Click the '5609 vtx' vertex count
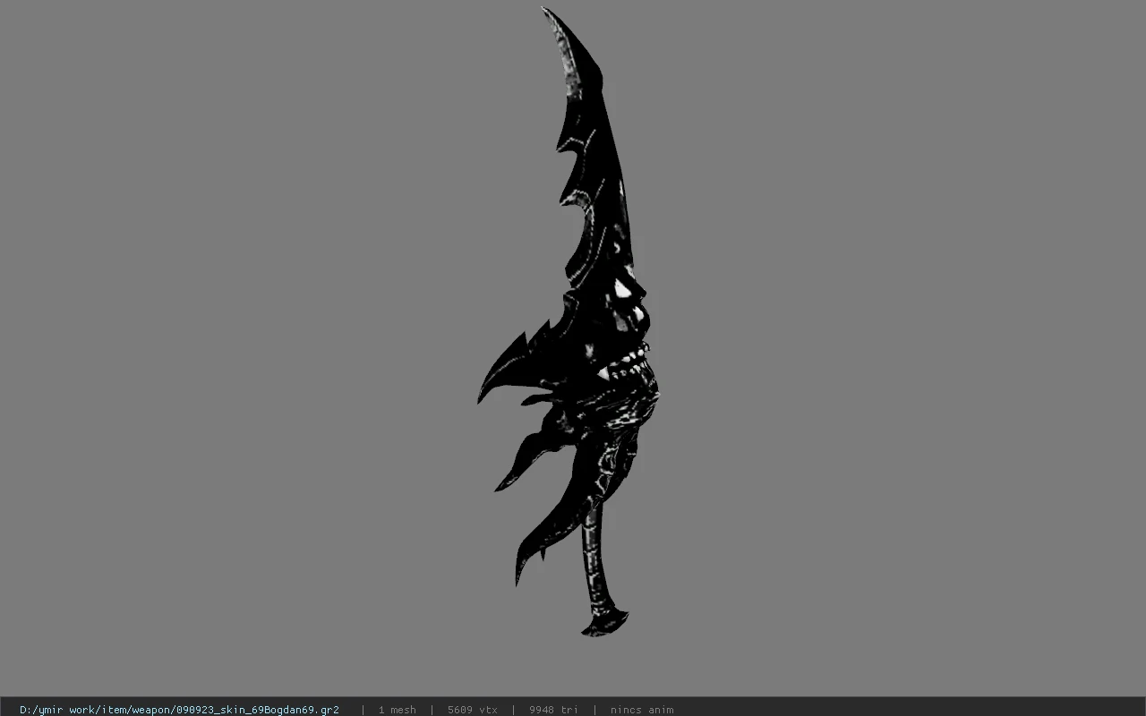 (473, 710)
